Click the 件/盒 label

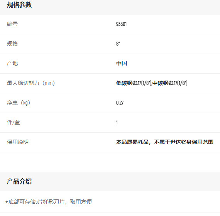click(14, 122)
